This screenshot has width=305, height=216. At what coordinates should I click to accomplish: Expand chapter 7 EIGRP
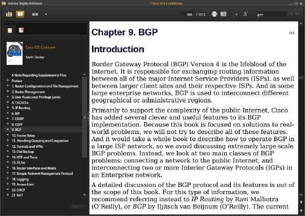pyautogui.click(x=8, y=119)
